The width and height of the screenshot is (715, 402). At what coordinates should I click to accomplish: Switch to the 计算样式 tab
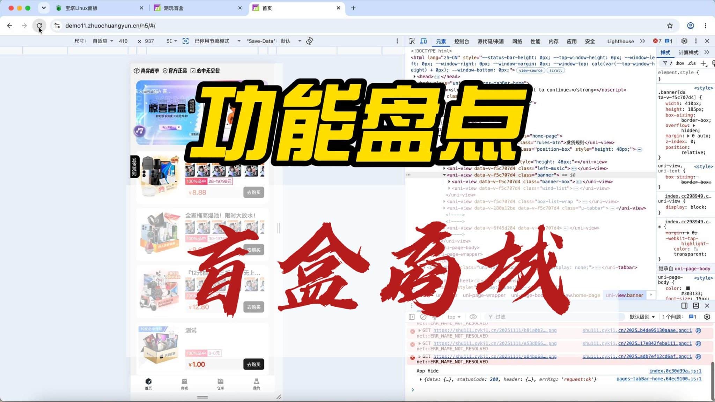688,53
